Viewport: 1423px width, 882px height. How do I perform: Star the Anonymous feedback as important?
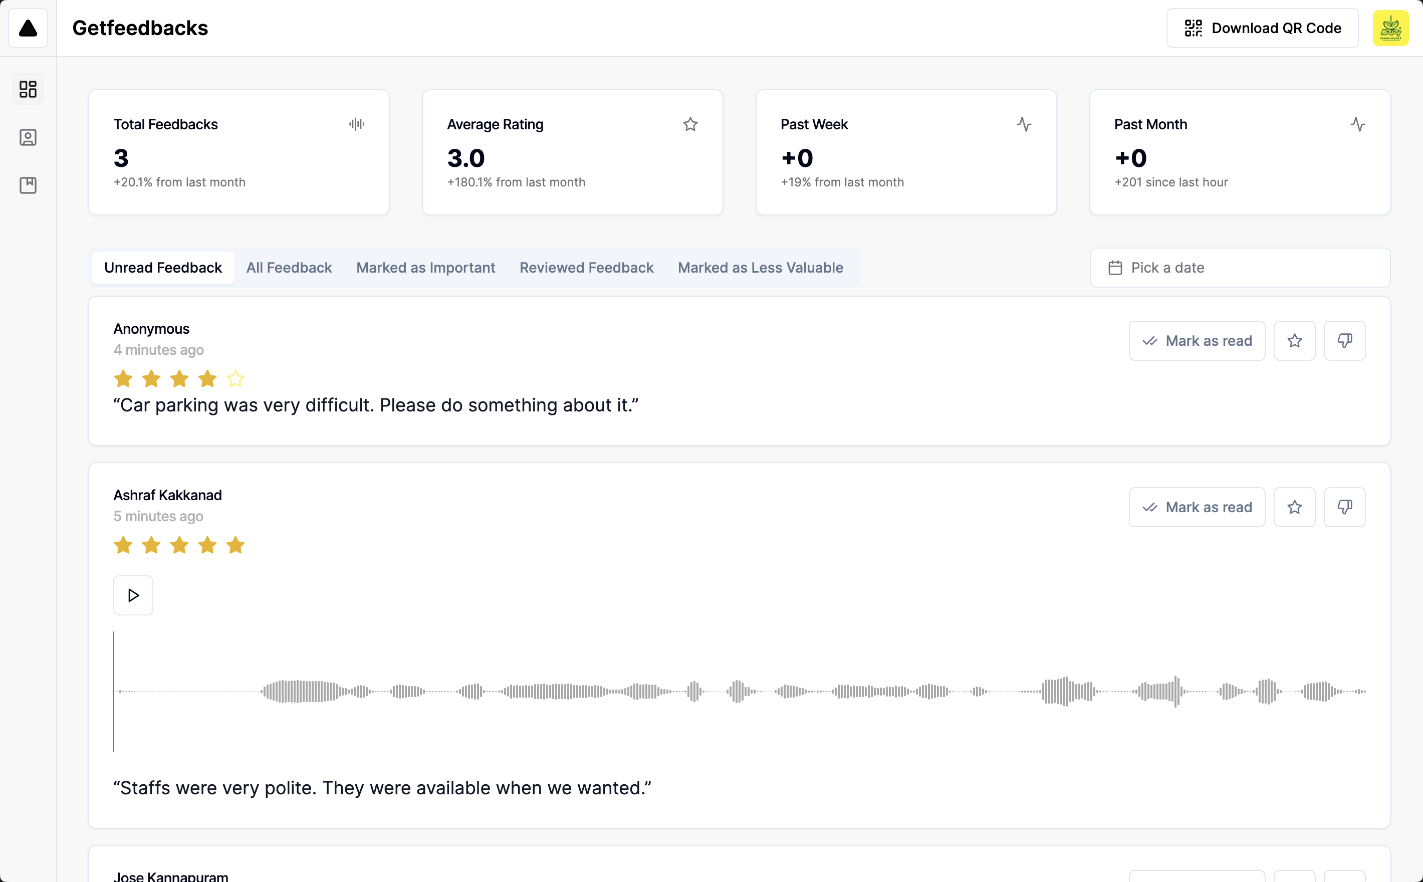click(x=1294, y=341)
